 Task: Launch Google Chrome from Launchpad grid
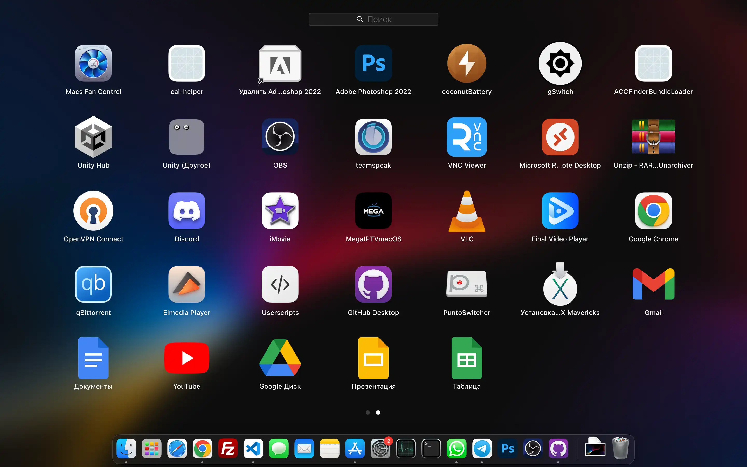(x=653, y=211)
